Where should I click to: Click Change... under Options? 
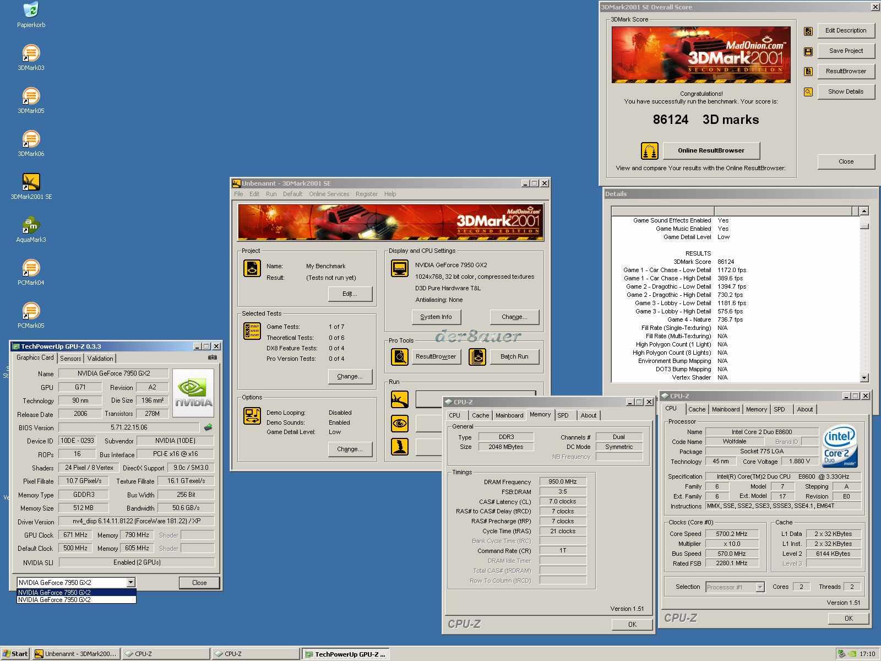point(350,449)
